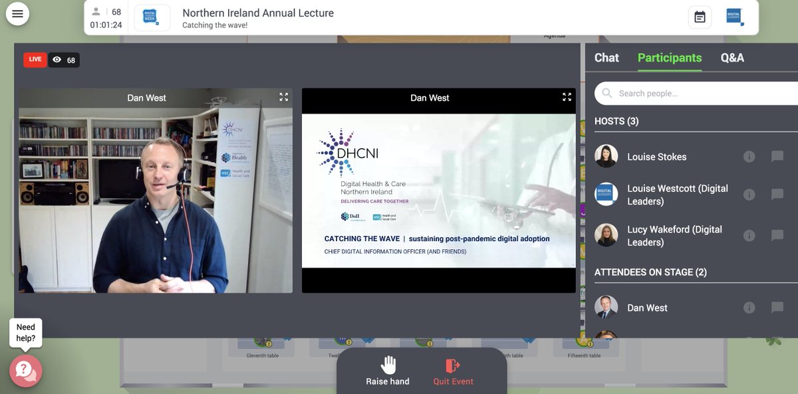798x394 pixels.
Task: Click the Louise Stokes name
Action: (657, 157)
